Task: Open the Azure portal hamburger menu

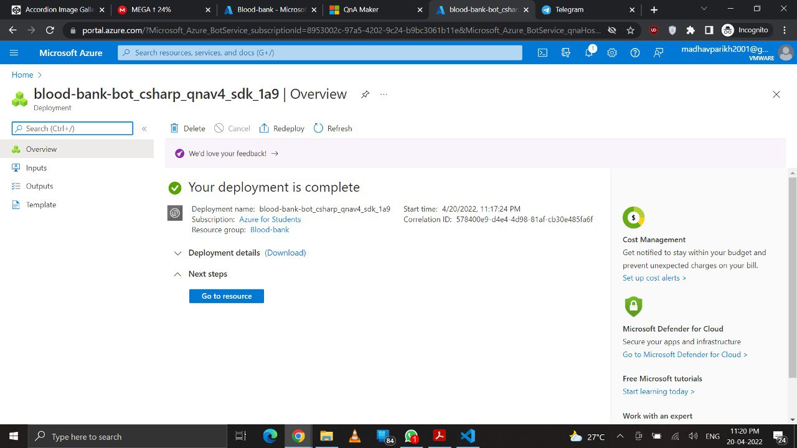Action: tap(14, 53)
